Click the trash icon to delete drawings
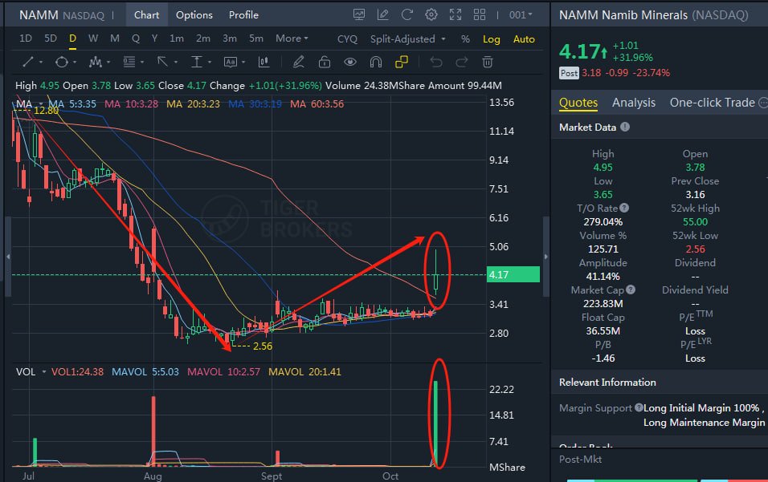This screenshot has width=768, height=482. [x=488, y=62]
